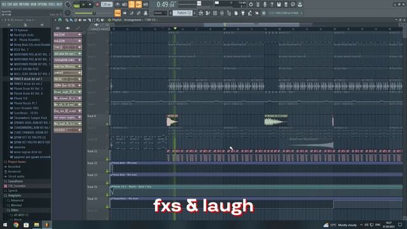Select the playlist select tool

(x=93, y=20)
